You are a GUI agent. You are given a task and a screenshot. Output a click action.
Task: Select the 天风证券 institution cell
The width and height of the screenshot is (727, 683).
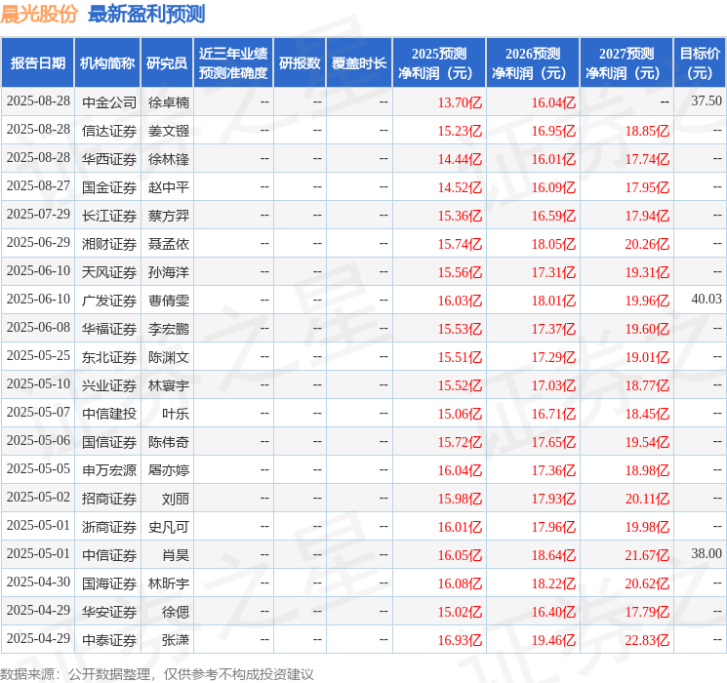point(109,271)
